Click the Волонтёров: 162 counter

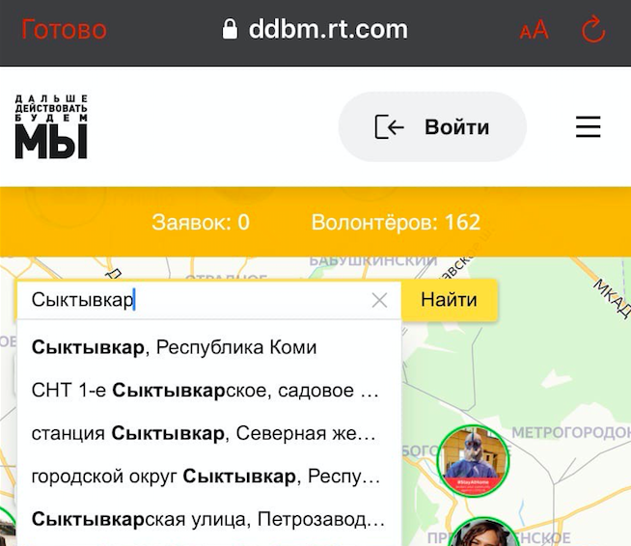[396, 223]
